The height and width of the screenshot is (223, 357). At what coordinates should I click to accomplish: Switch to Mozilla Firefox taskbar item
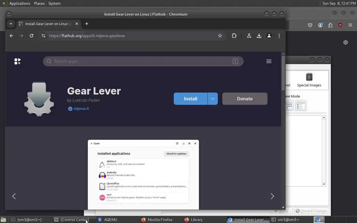pos(160,220)
